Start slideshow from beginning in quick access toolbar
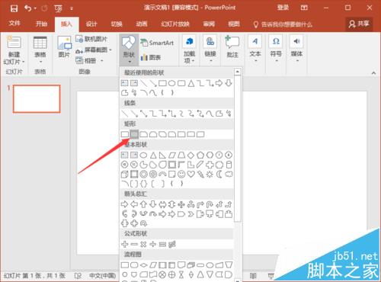The height and width of the screenshot is (282, 381). (x=58, y=8)
